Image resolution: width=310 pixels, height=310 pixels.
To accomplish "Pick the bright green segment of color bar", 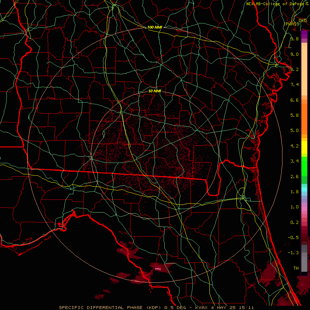I will (304, 166).
